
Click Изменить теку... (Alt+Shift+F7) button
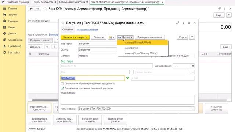(65, 120)
